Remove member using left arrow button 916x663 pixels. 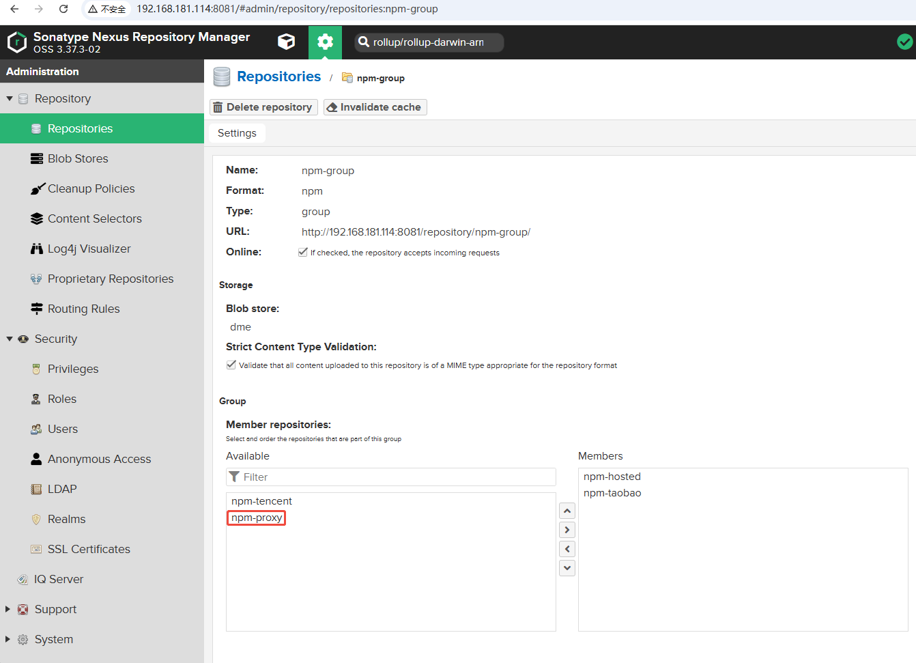point(567,549)
